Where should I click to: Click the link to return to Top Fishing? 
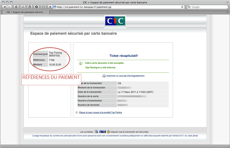(100, 112)
